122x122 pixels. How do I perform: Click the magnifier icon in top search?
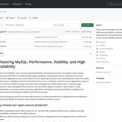point(108,4)
